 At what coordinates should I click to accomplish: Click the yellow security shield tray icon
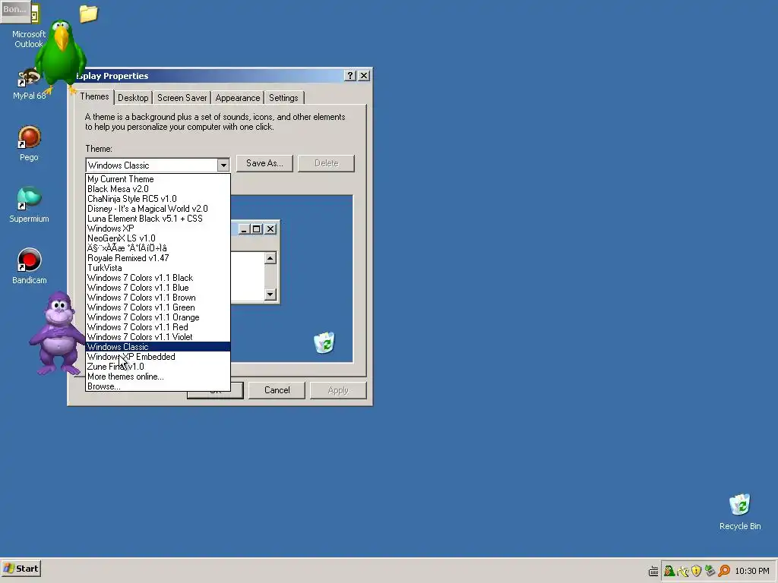coord(696,571)
